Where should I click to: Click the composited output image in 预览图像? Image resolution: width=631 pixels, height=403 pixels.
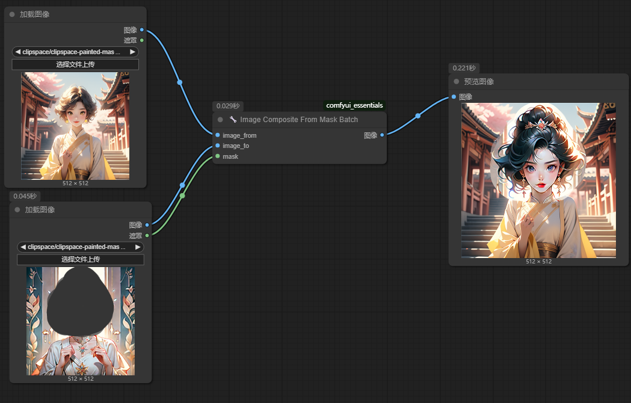tap(538, 180)
